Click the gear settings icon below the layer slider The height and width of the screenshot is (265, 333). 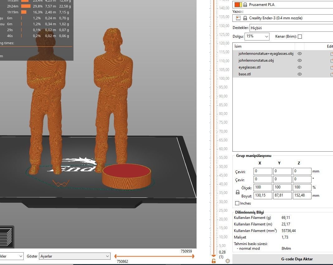point(228,261)
